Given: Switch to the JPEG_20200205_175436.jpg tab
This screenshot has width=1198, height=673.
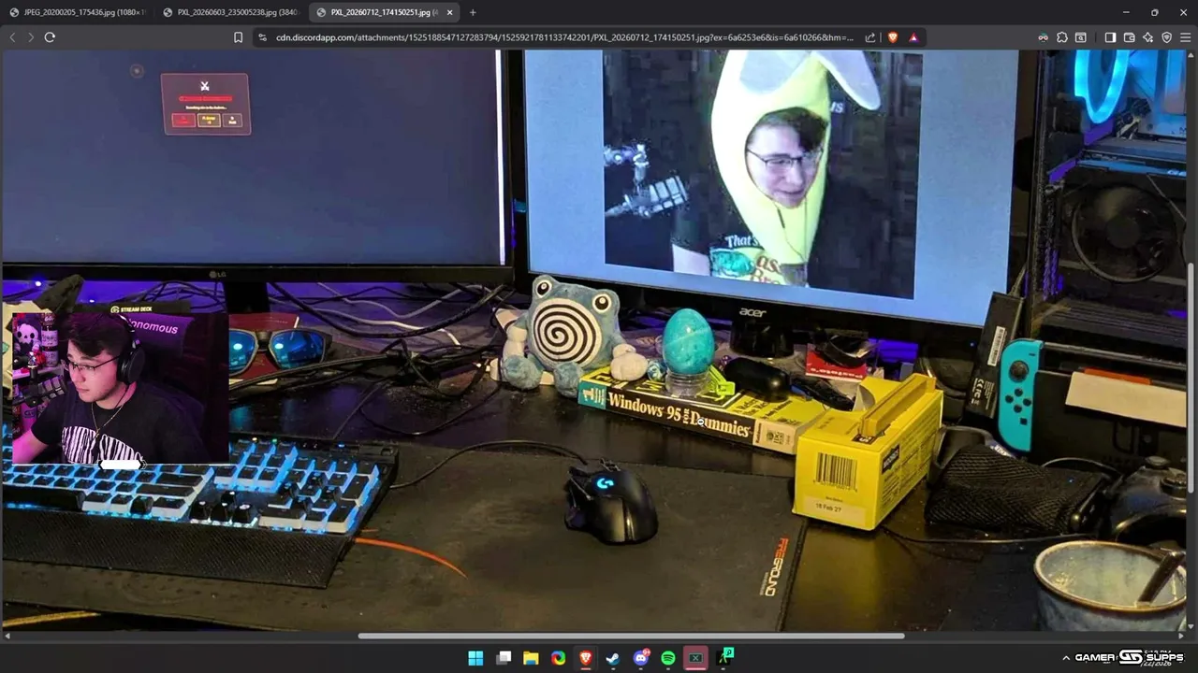Looking at the screenshot, I should 77,12.
